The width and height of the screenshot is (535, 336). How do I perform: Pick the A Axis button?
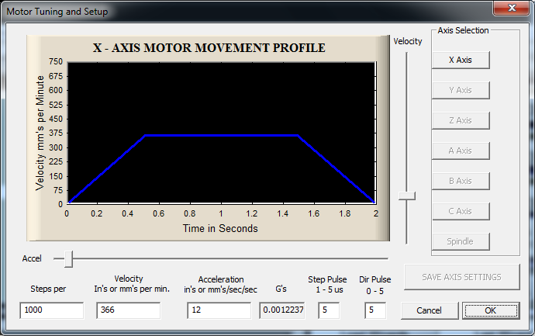coord(461,151)
